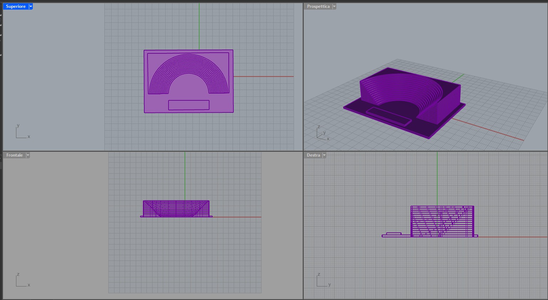Image resolution: width=548 pixels, height=300 pixels.
Task: Open the Frontale viewport dropdown arrow
Action: (x=28, y=155)
